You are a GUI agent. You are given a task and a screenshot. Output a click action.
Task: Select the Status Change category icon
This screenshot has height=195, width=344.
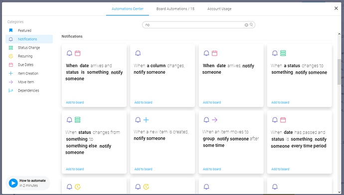[x=11, y=48]
